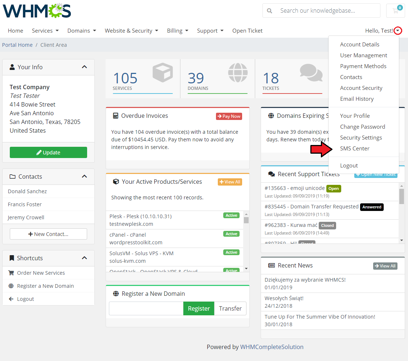The width and height of the screenshot is (408, 361).
Task: Open the Billing dropdown menu
Action: click(x=178, y=31)
